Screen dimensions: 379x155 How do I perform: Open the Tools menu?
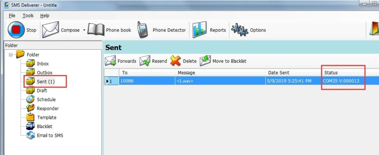(28, 16)
